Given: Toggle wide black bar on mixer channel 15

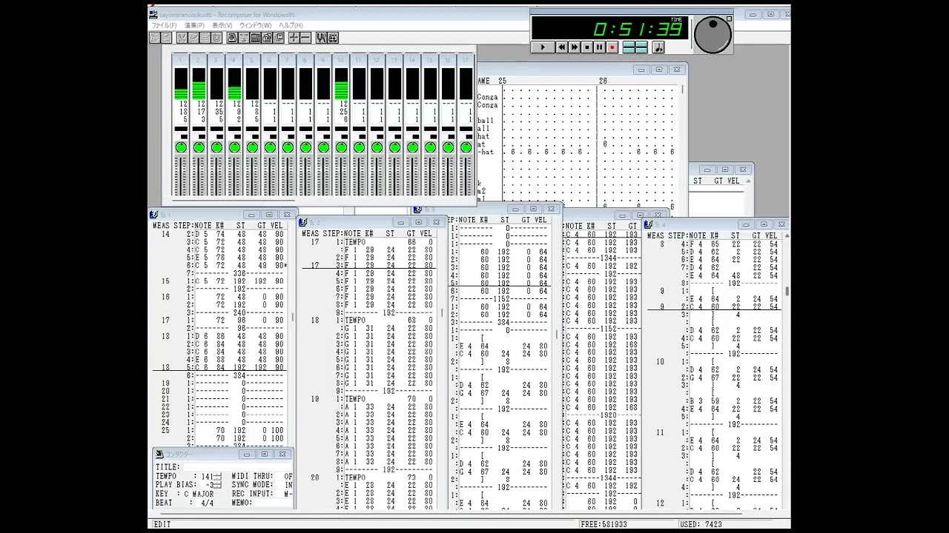Looking at the screenshot, I should coord(431,129).
